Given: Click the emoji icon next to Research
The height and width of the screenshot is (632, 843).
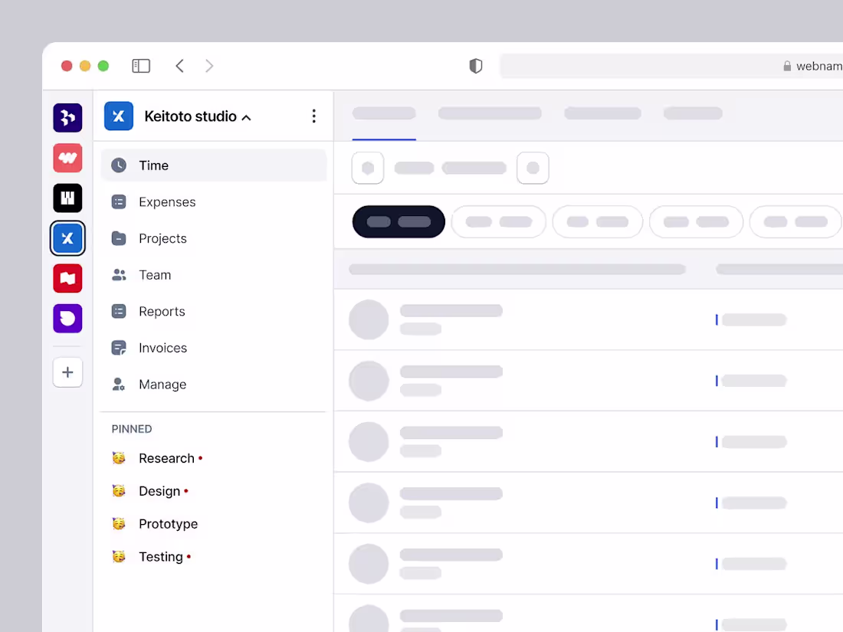Looking at the screenshot, I should 119,458.
